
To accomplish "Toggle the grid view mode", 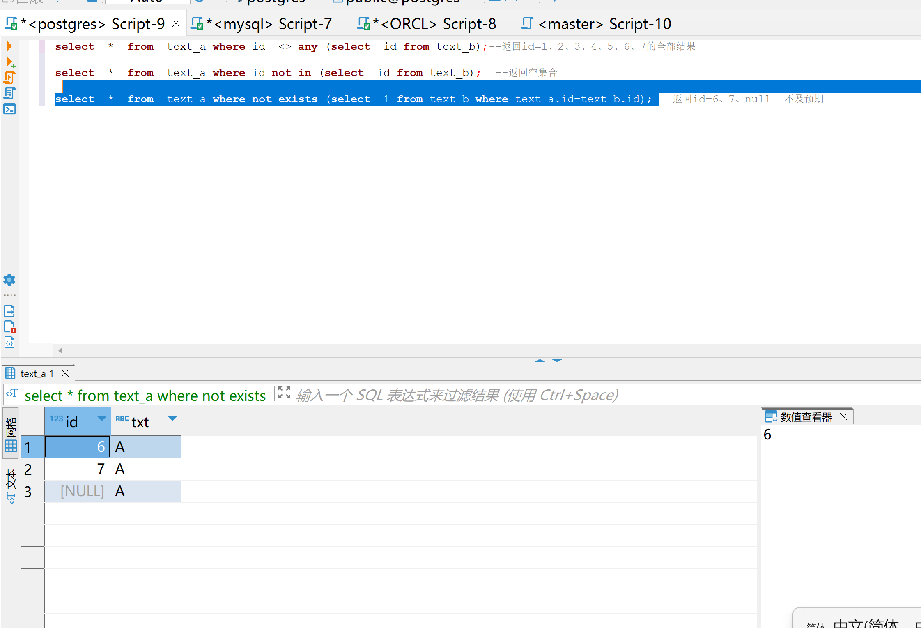I will (11, 434).
